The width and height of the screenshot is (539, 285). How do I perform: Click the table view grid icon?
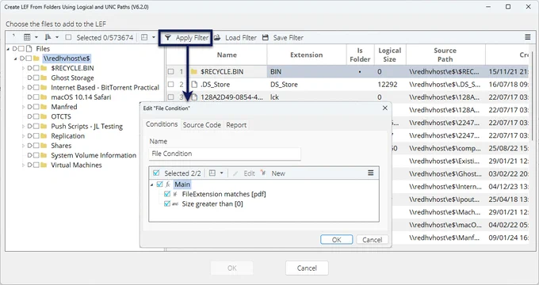click(x=27, y=37)
